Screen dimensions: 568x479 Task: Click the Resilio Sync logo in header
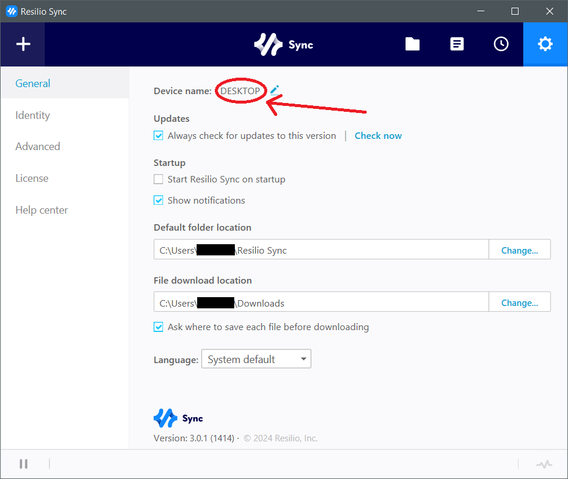tap(284, 45)
